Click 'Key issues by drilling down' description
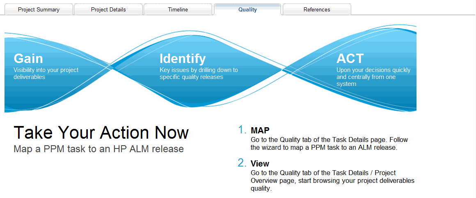Image resolution: width=476 pixels, height=198 pixels. click(199, 70)
